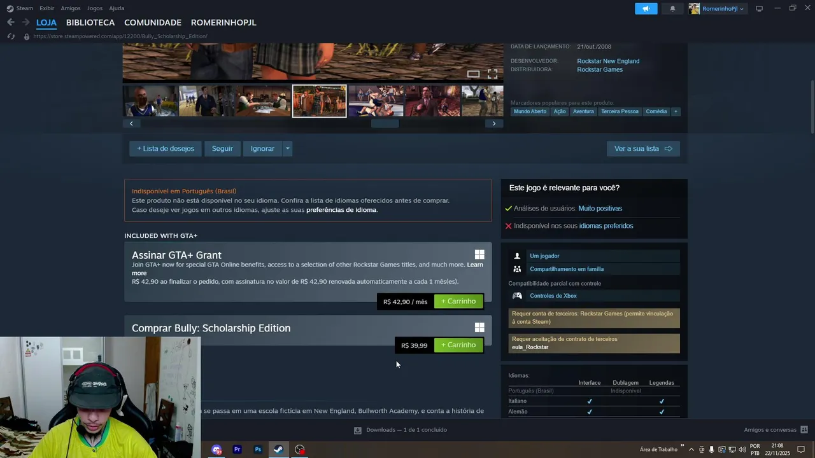Click the Windows icon on the GTA+ Grant card
This screenshot has height=458, width=815.
pos(479,254)
